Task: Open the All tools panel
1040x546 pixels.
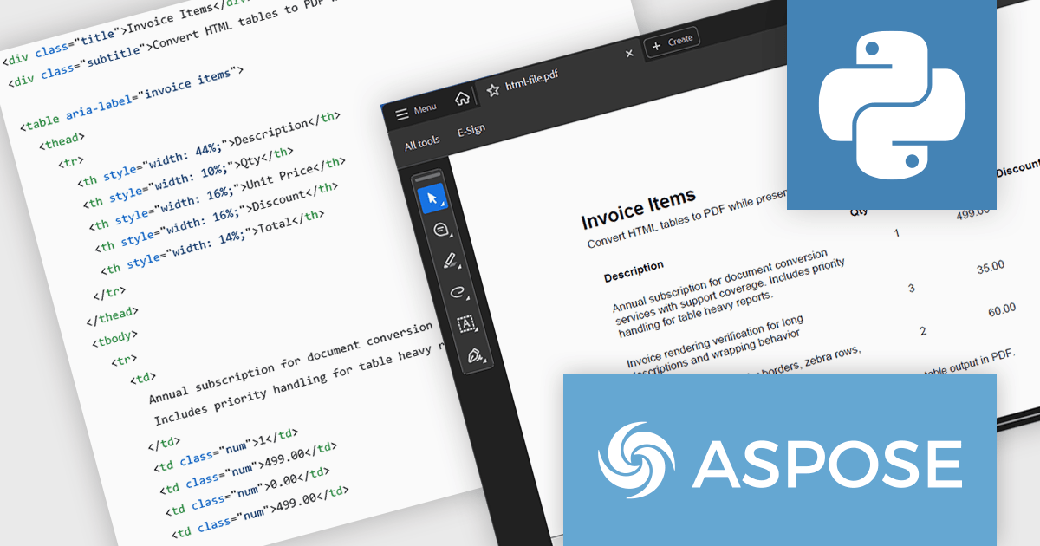Action: click(x=422, y=142)
